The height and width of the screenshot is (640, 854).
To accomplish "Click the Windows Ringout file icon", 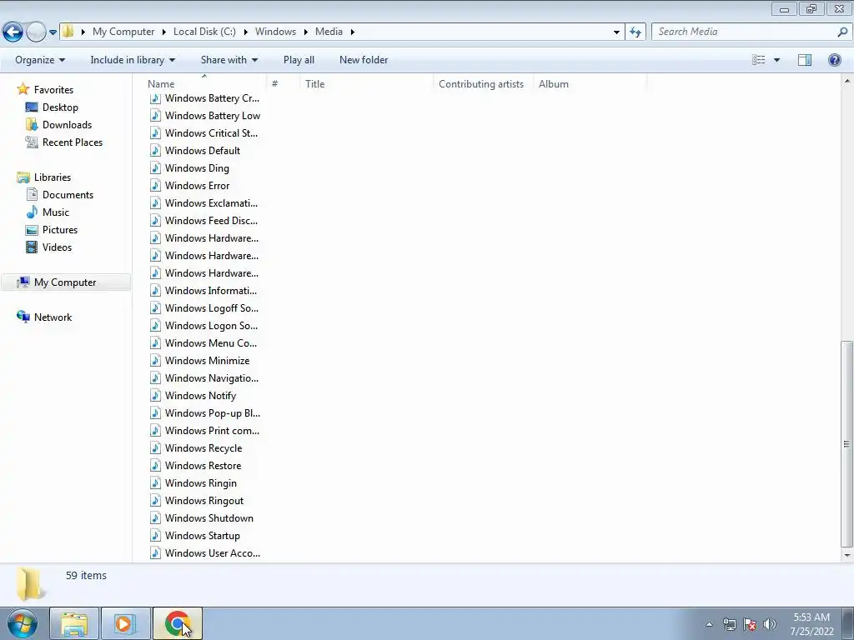I will (155, 500).
